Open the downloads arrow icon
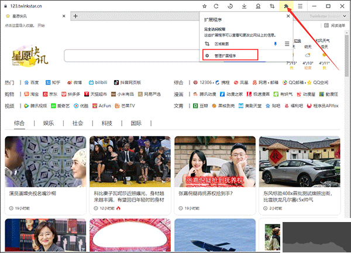Image resolution: width=351 pixels, height=253 pixels. click(x=243, y=6)
